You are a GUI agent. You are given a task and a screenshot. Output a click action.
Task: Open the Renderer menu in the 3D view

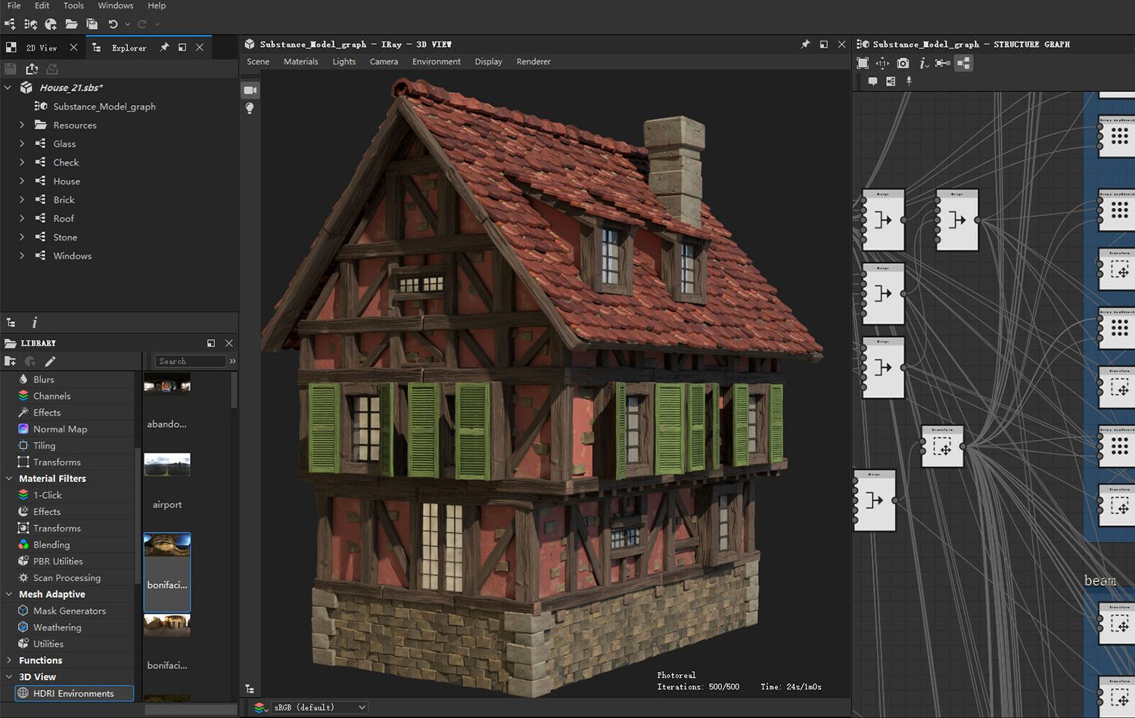(x=533, y=62)
